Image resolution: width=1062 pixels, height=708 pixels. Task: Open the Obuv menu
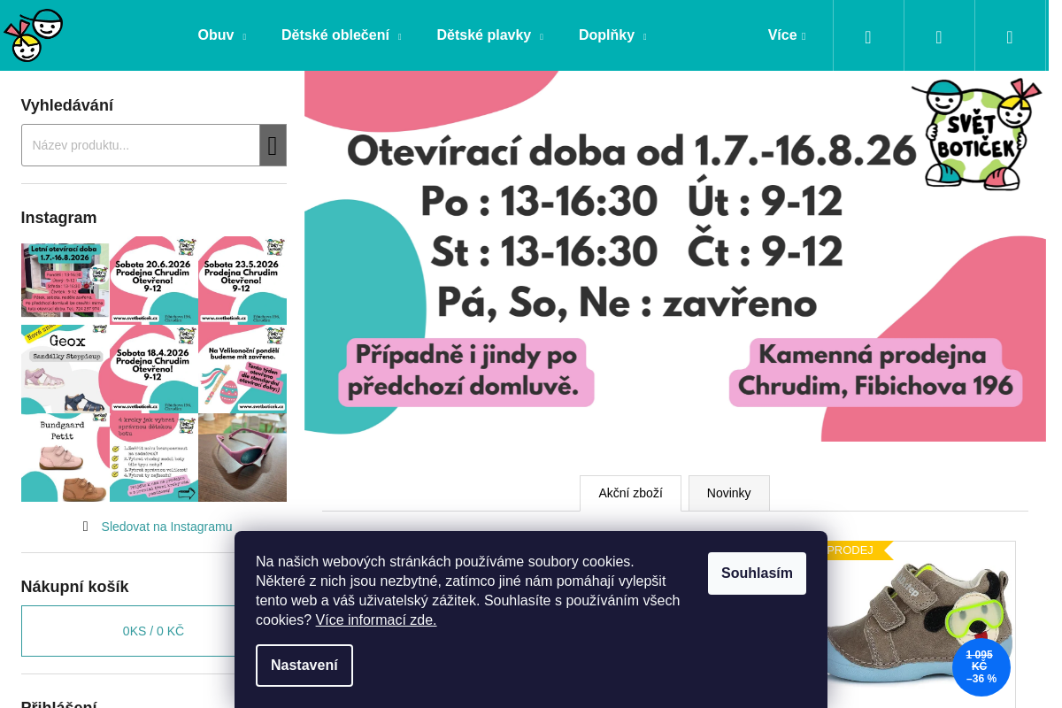point(216,35)
